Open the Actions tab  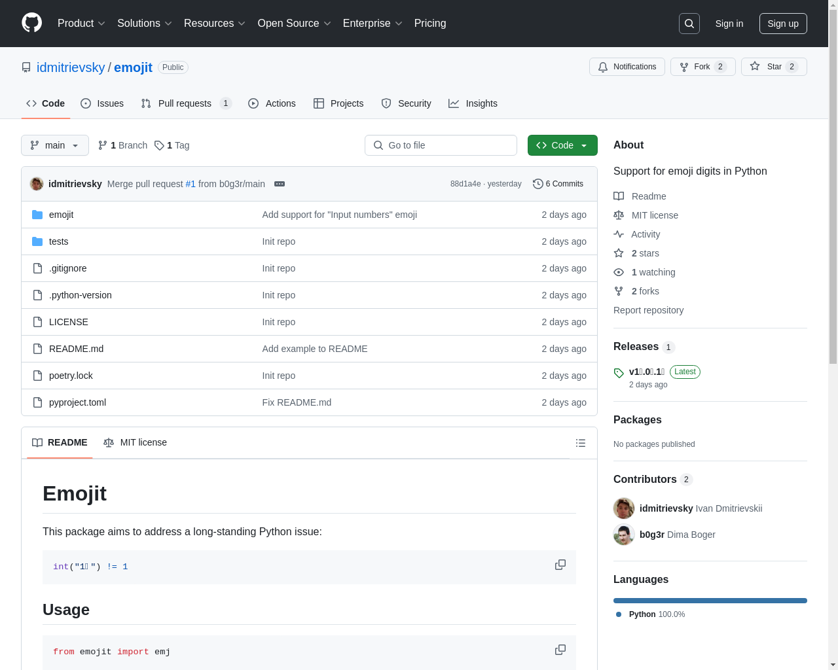[x=272, y=103]
